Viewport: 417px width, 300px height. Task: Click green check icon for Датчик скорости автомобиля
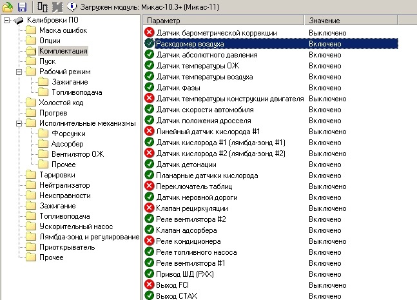(149, 109)
